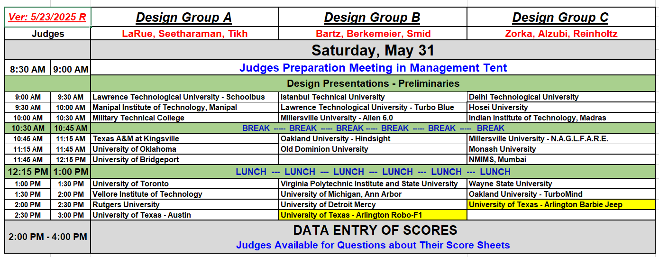
Task: Select Lawrence Technological University - Schoolbus cell
Action: click(184, 97)
